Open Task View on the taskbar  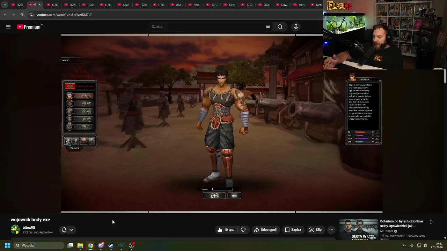coord(70,245)
